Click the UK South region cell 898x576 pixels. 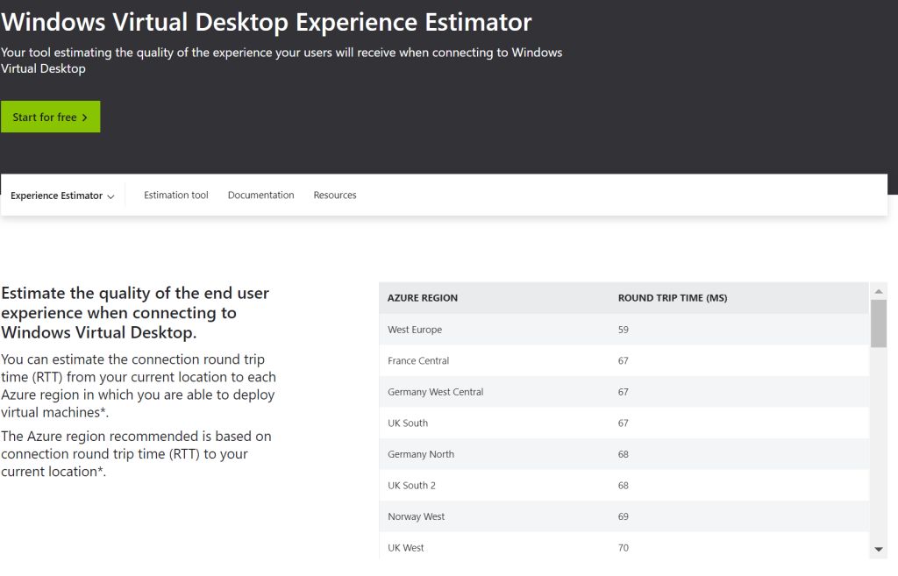click(408, 423)
